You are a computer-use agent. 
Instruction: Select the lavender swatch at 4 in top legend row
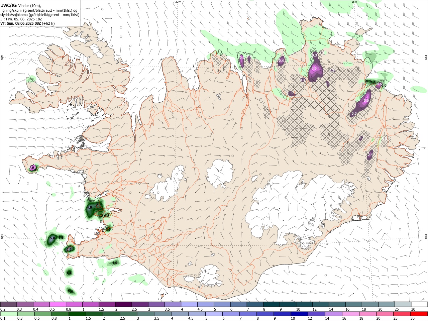(x=189, y=304)
